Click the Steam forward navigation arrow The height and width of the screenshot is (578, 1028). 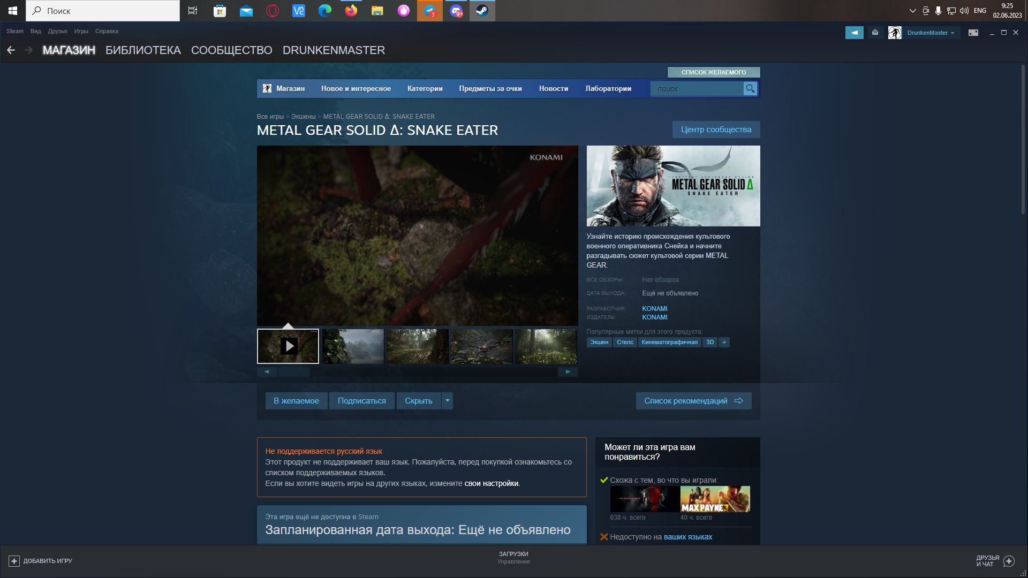(x=29, y=50)
